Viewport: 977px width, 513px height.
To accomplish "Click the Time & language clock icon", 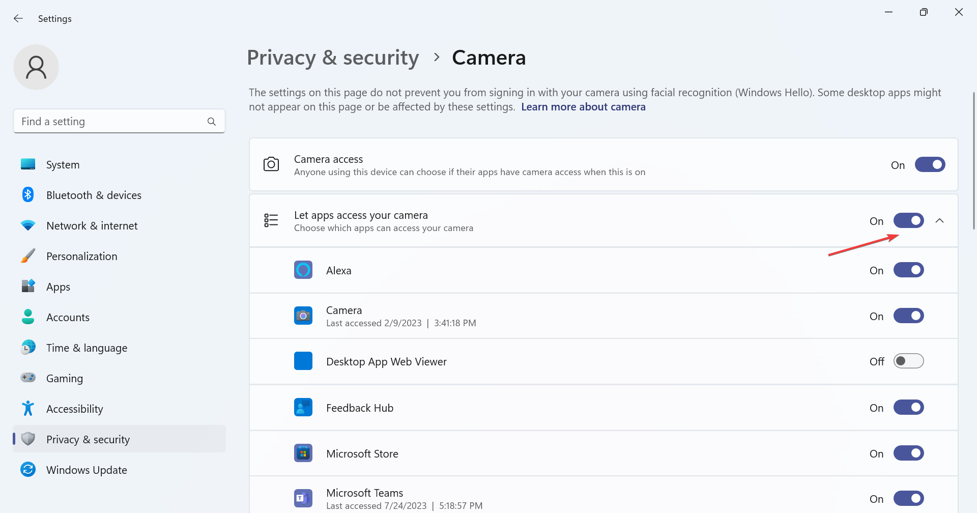I will (x=28, y=348).
